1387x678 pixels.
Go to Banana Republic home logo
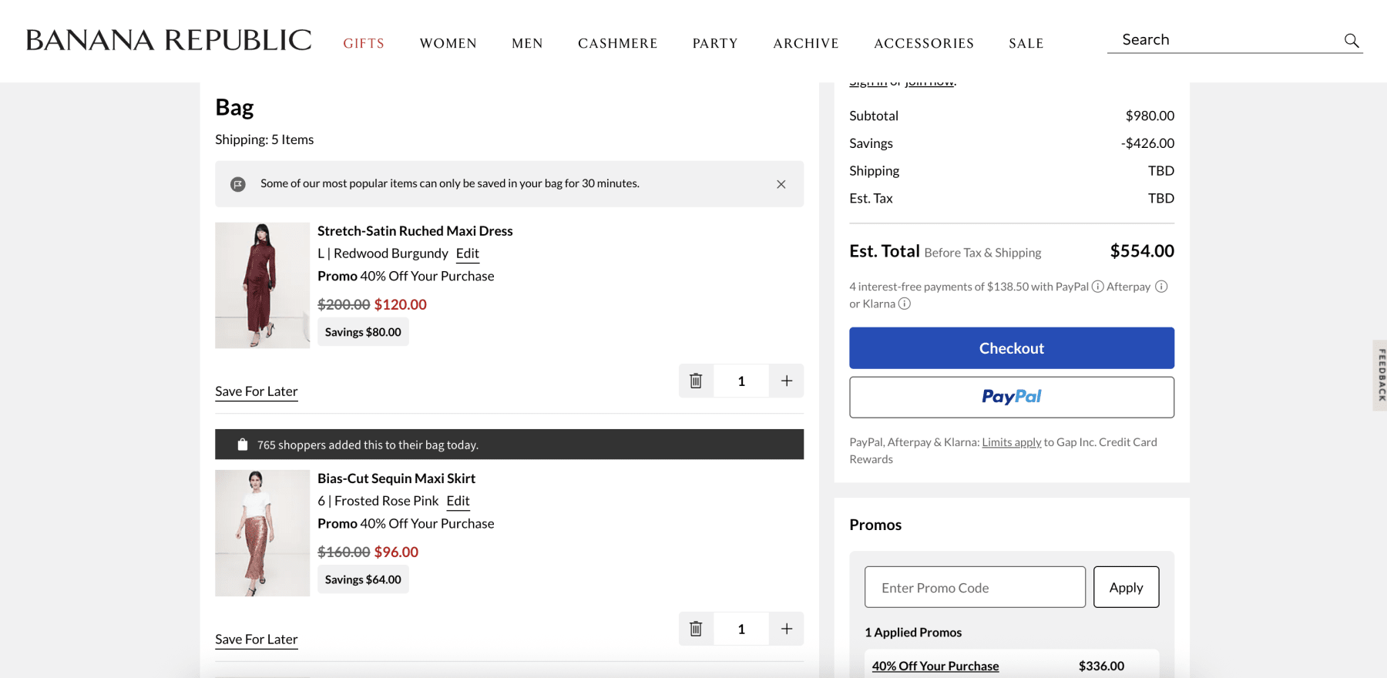click(x=169, y=40)
